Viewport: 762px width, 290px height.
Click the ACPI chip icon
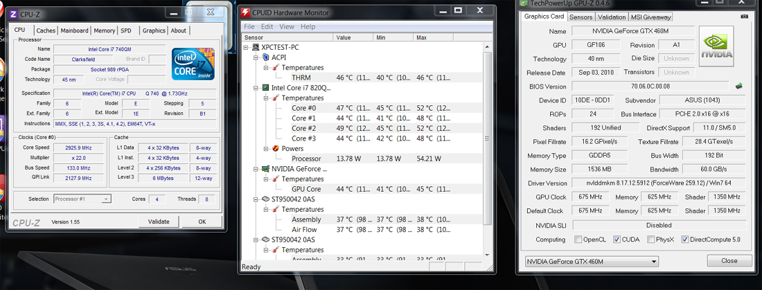point(265,57)
